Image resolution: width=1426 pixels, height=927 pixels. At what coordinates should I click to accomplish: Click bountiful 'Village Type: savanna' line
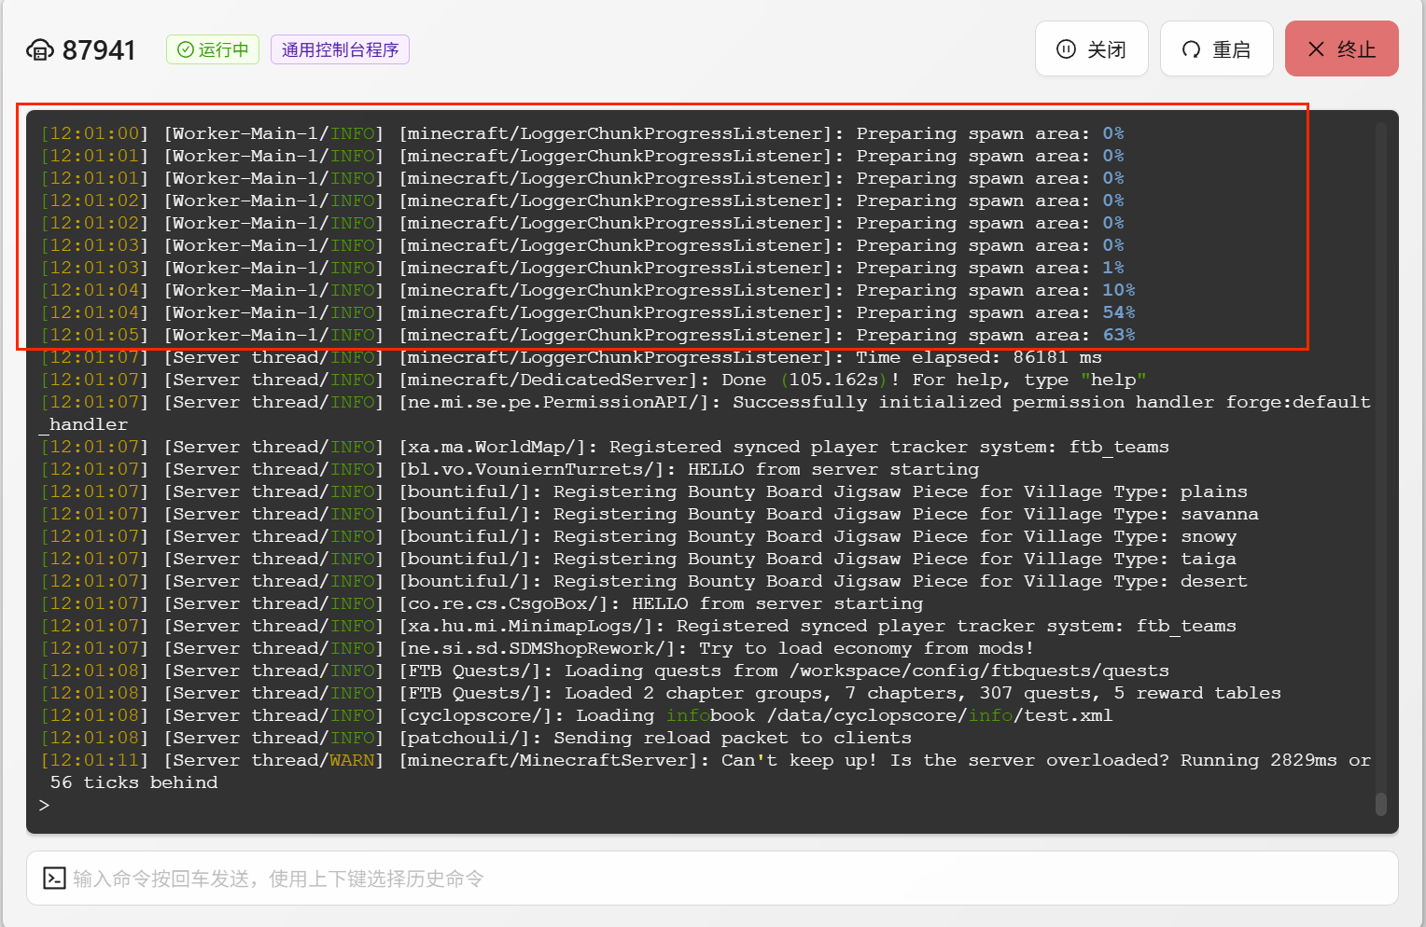point(650,514)
